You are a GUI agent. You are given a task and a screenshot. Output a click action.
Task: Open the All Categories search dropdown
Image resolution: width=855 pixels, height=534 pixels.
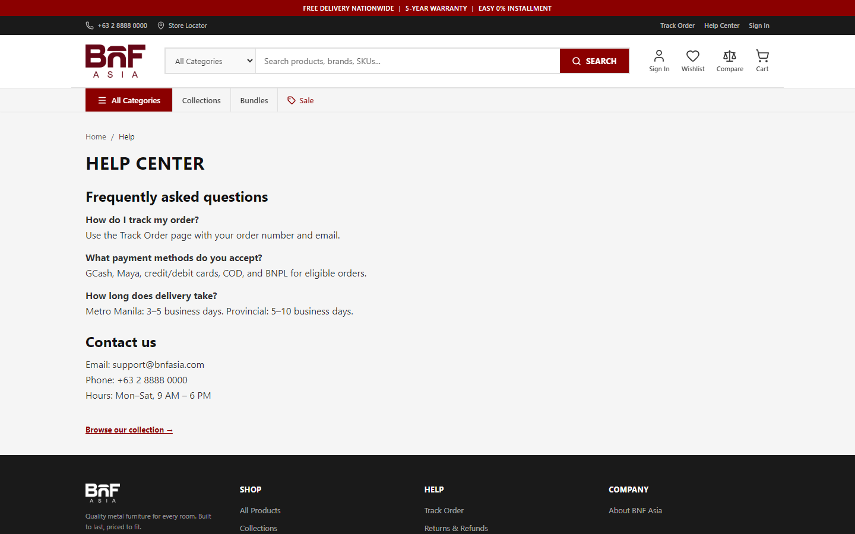pos(211,61)
